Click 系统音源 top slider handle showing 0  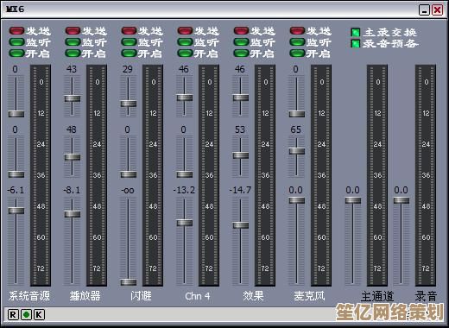(16, 114)
